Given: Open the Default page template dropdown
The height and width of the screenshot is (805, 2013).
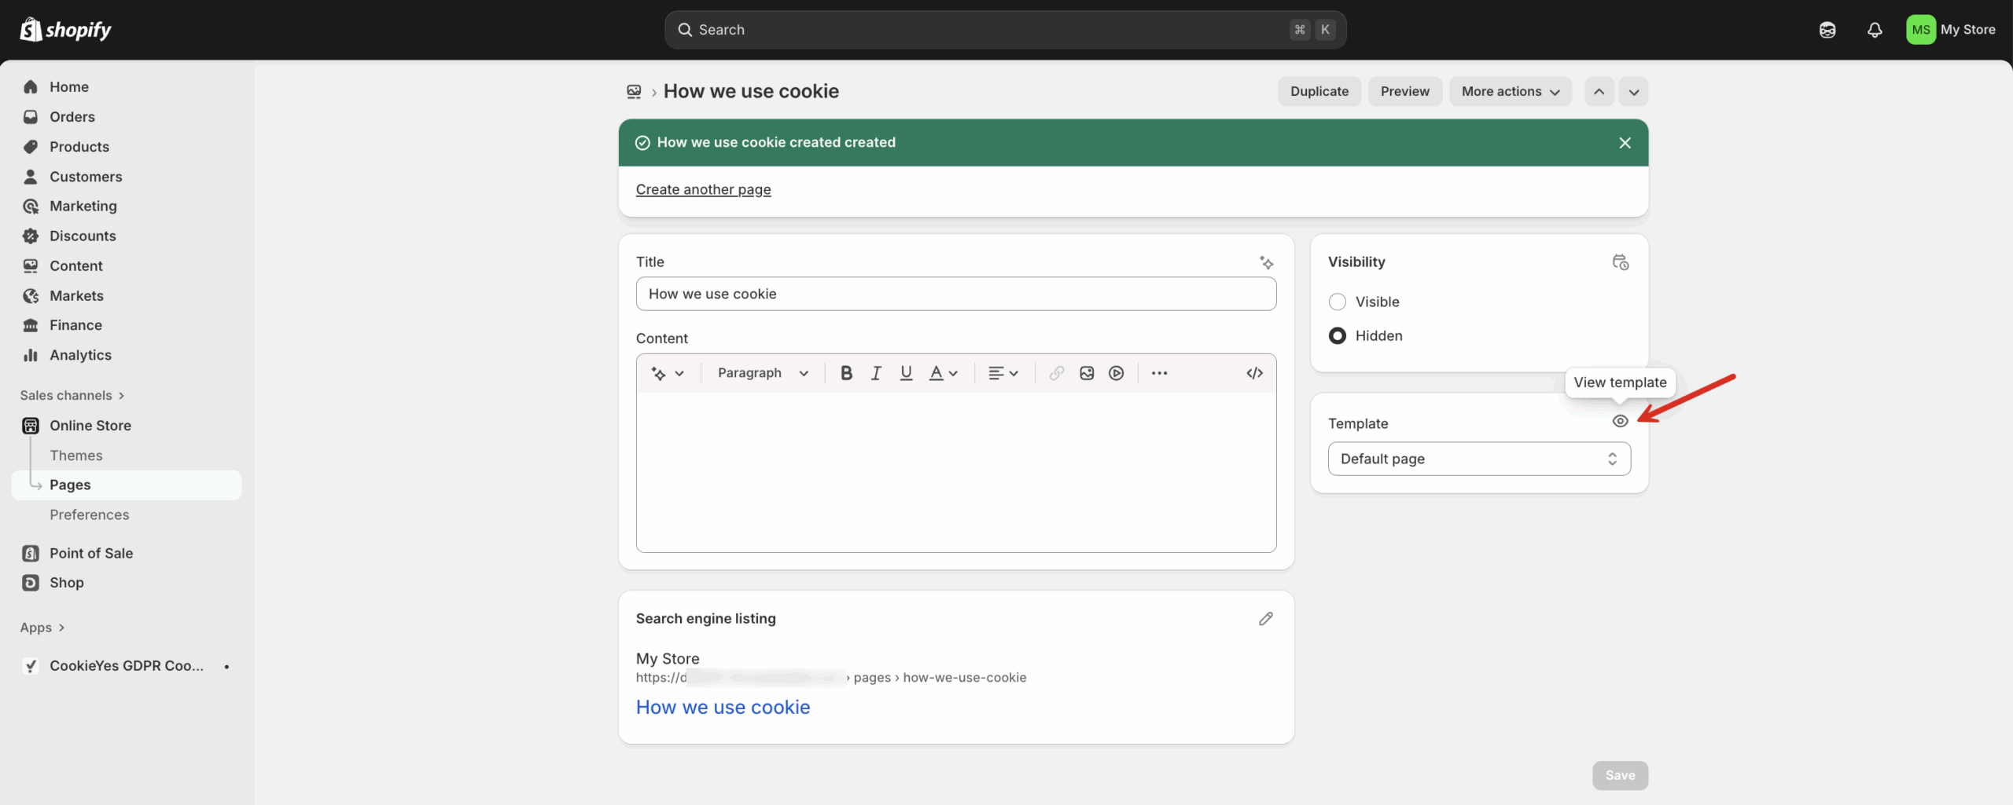Looking at the screenshot, I should point(1478,458).
